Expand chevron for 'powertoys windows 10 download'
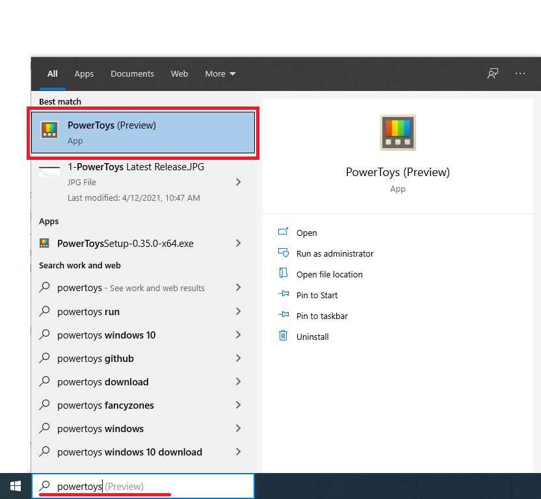 [x=238, y=452]
